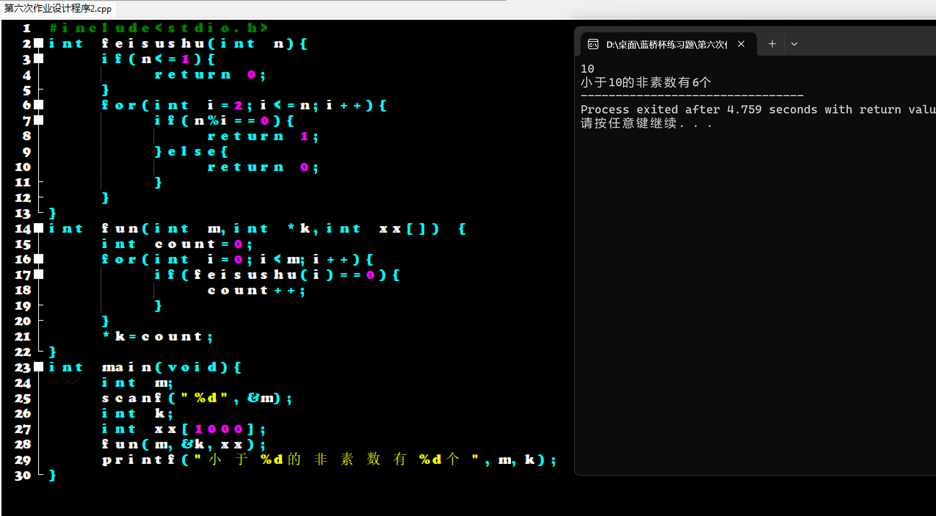Collapse fun function at line 14
The height and width of the screenshot is (516, 936).
click(x=39, y=228)
